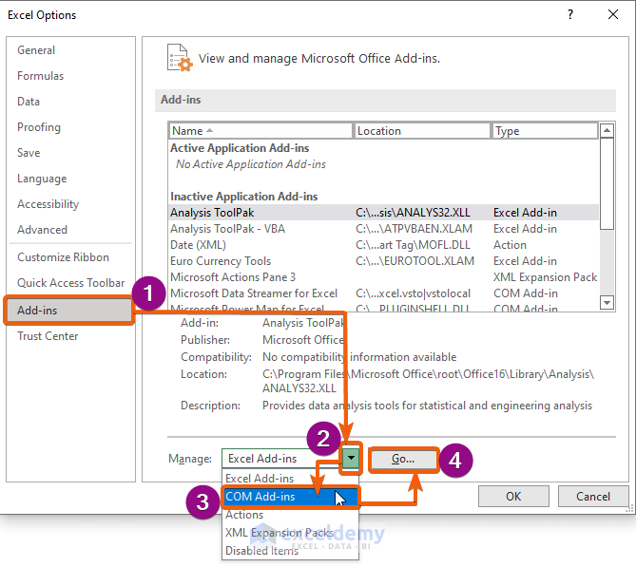Choose Disabled Items option
Screen dimensions: 636x567
click(290, 551)
